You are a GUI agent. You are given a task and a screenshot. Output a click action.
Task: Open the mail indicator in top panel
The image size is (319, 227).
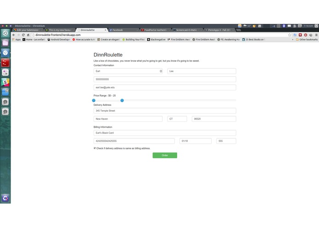[x=289, y=26]
